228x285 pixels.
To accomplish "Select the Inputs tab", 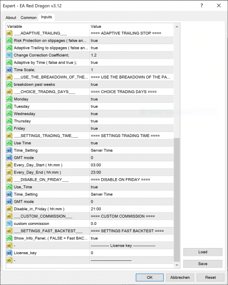I will [46, 17].
